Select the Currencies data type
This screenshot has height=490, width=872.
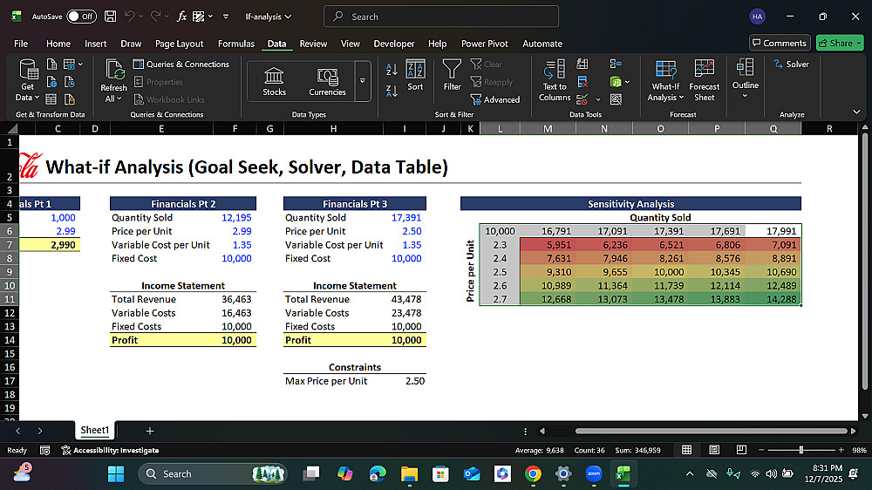click(327, 82)
